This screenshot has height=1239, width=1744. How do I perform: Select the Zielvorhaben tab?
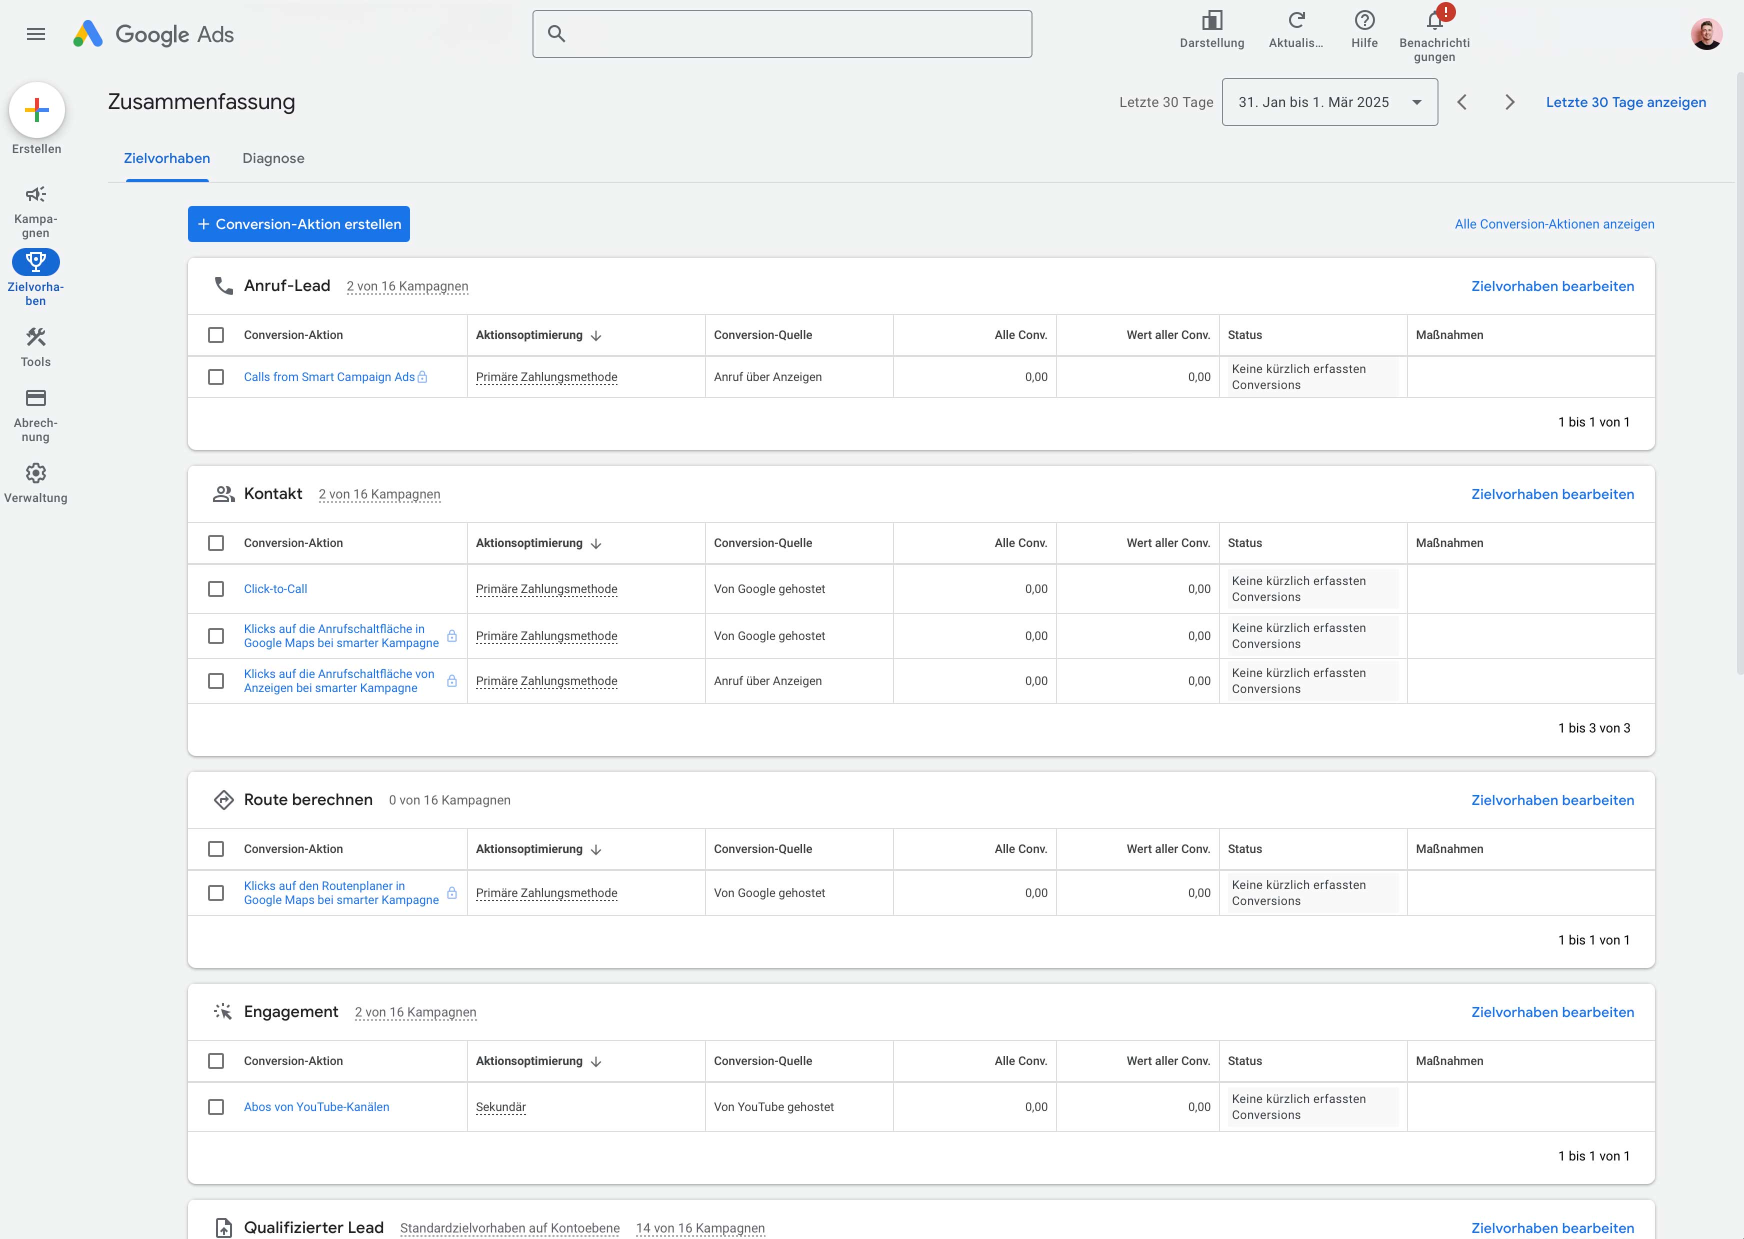pyautogui.click(x=167, y=158)
